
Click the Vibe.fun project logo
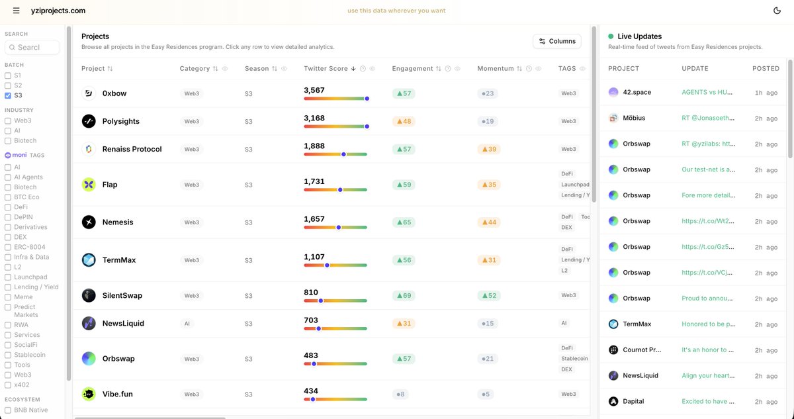tap(89, 394)
